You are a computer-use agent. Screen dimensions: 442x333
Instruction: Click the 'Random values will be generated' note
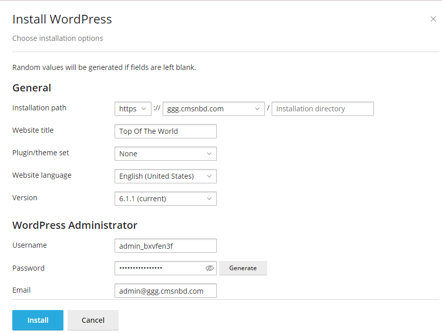point(104,67)
